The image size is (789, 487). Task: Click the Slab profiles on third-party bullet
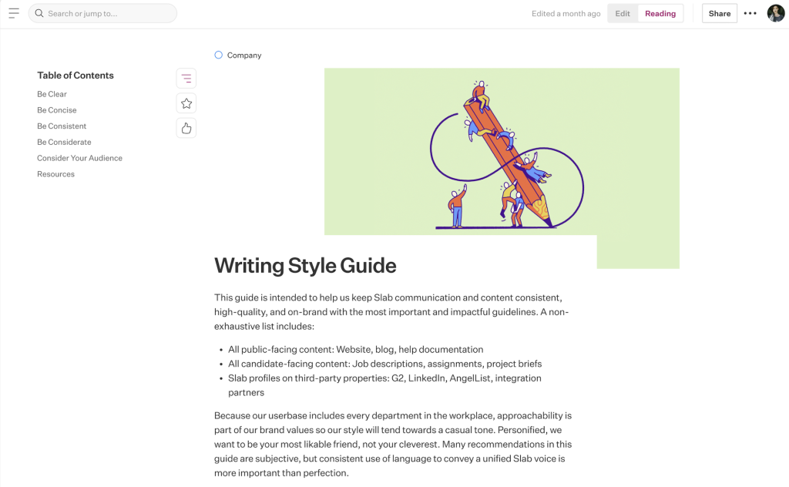(x=385, y=385)
